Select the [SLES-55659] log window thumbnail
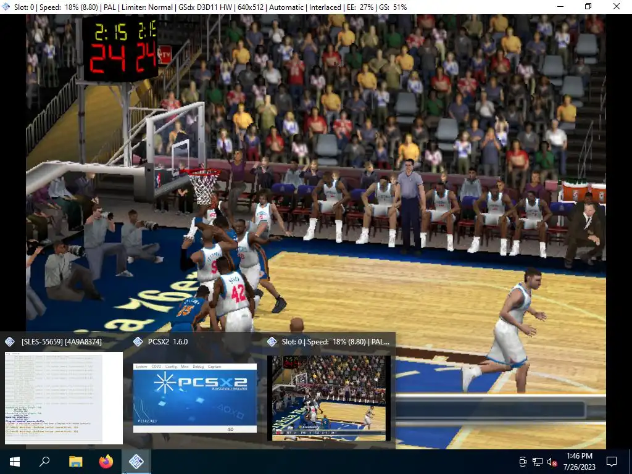Screen dimensions: 632x474 click(64, 398)
